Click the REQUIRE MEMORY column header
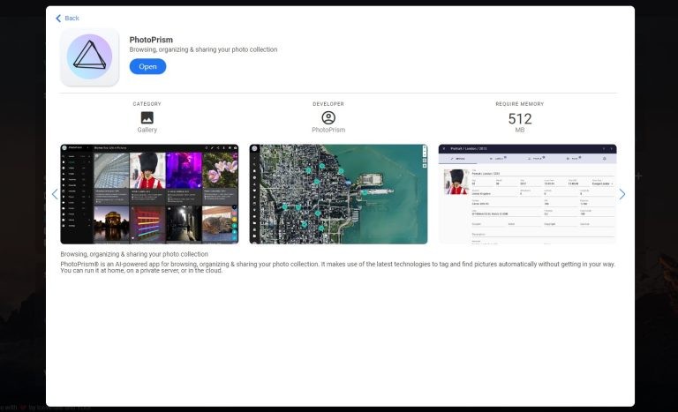Viewport: 678px width, 412px height. pyautogui.click(x=520, y=104)
